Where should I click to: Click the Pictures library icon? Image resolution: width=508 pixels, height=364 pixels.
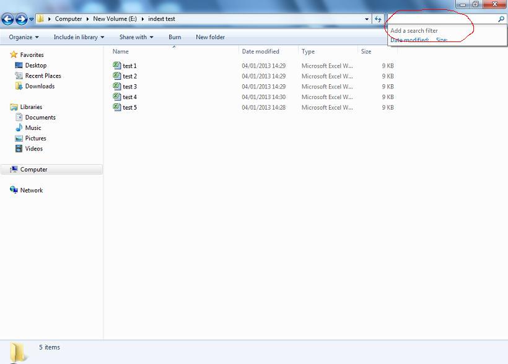pos(19,138)
